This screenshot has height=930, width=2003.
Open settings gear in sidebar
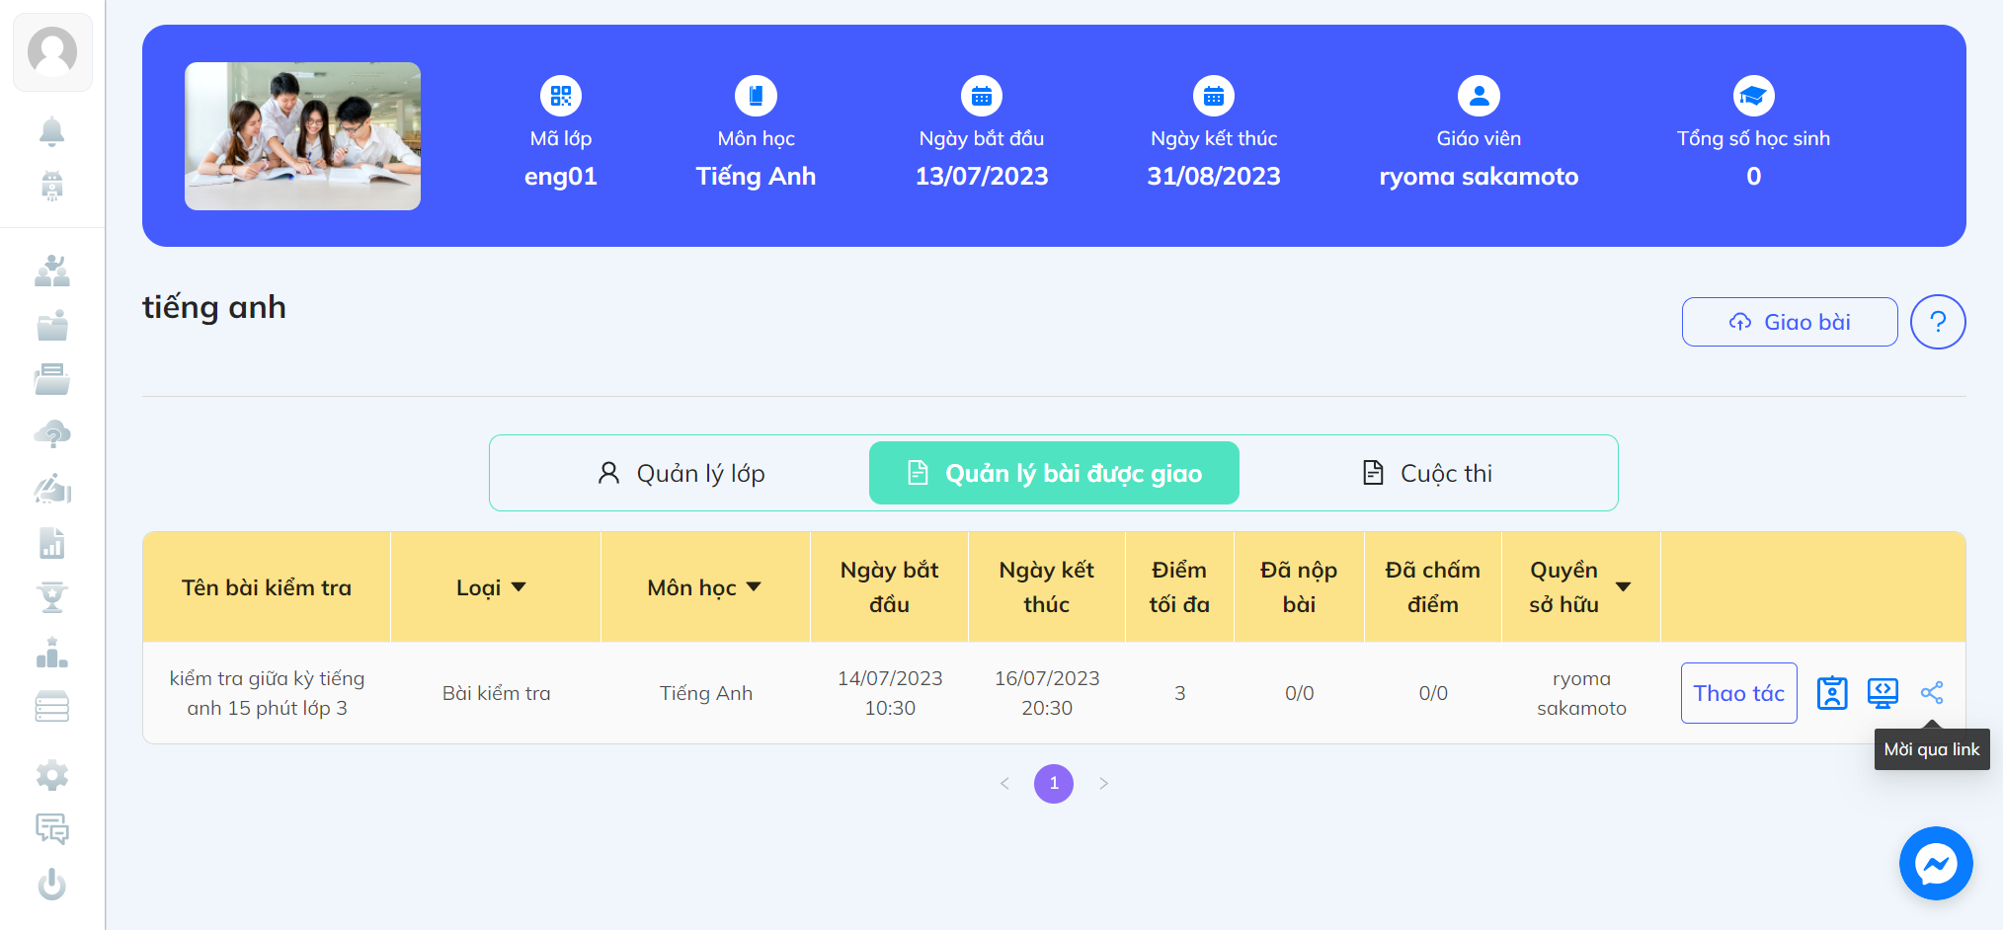coord(52,775)
